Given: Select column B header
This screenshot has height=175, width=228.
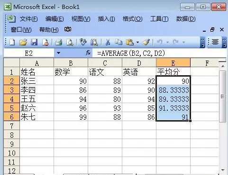Looking at the screenshot, I should 71,63.
